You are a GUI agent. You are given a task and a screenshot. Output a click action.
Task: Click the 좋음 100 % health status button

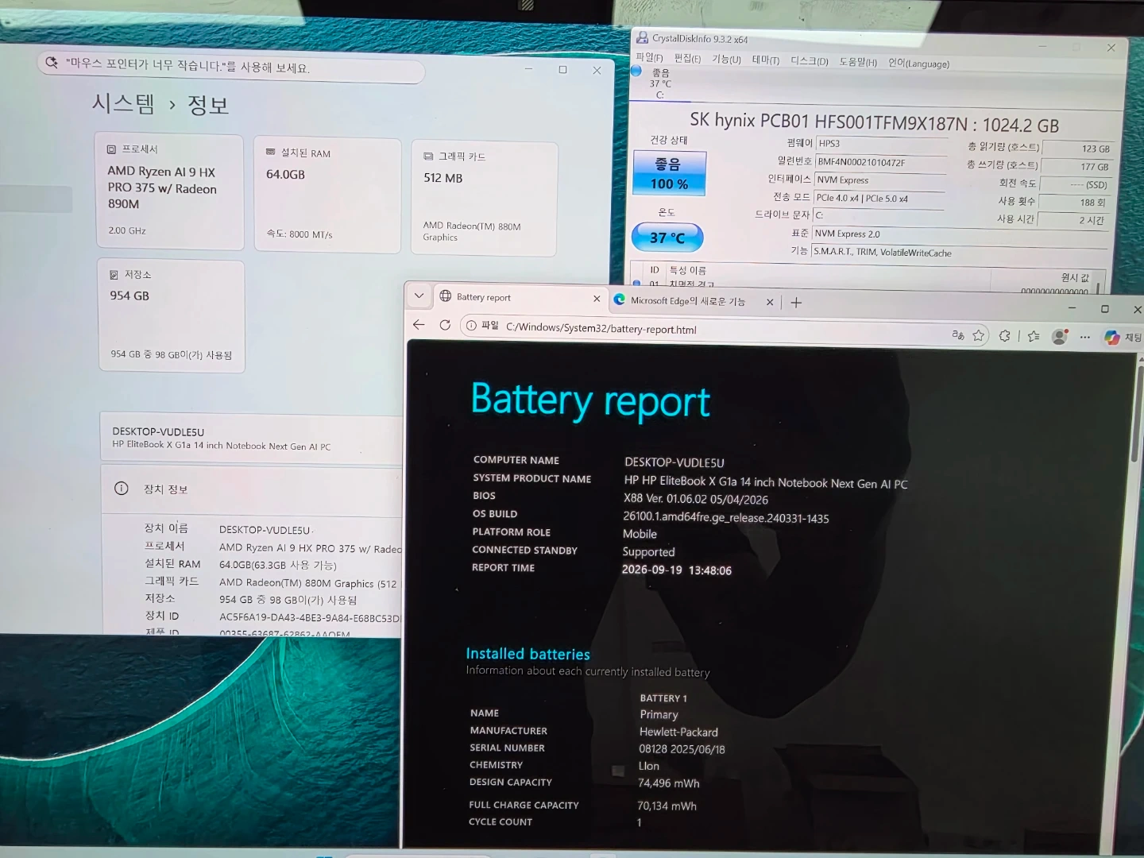pyautogui.click(x=668, y=173)
